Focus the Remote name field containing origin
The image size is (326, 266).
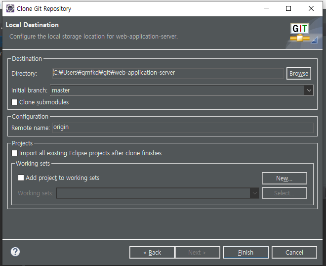point(183,128)
